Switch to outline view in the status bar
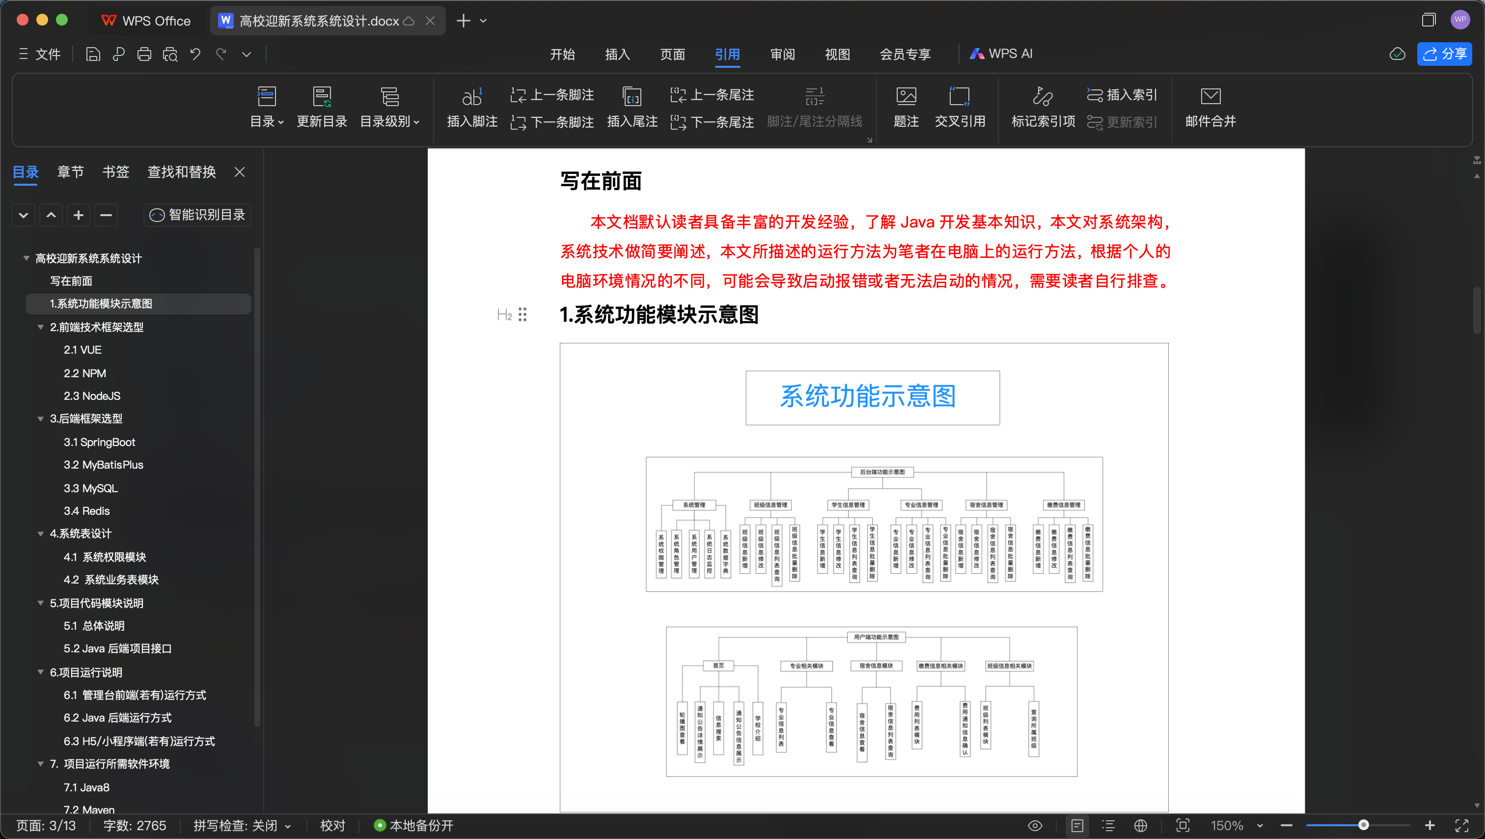The height and width of the screenshot is (839, 1485). click(x=1108, y=825)
